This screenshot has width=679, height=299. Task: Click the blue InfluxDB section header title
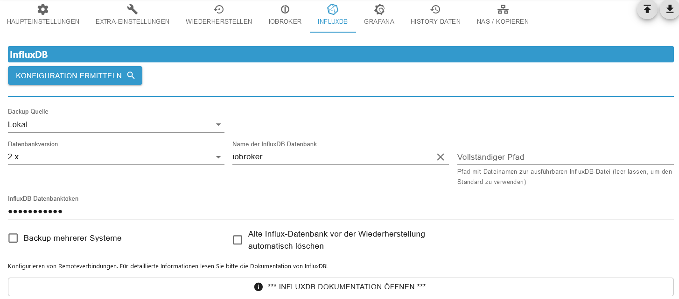click(x=29, y=54)
